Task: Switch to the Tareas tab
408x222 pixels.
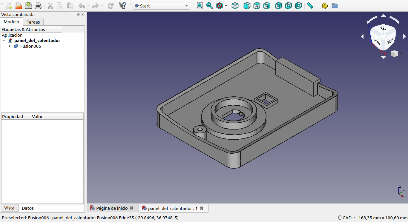Action: [x=33, y=22]
